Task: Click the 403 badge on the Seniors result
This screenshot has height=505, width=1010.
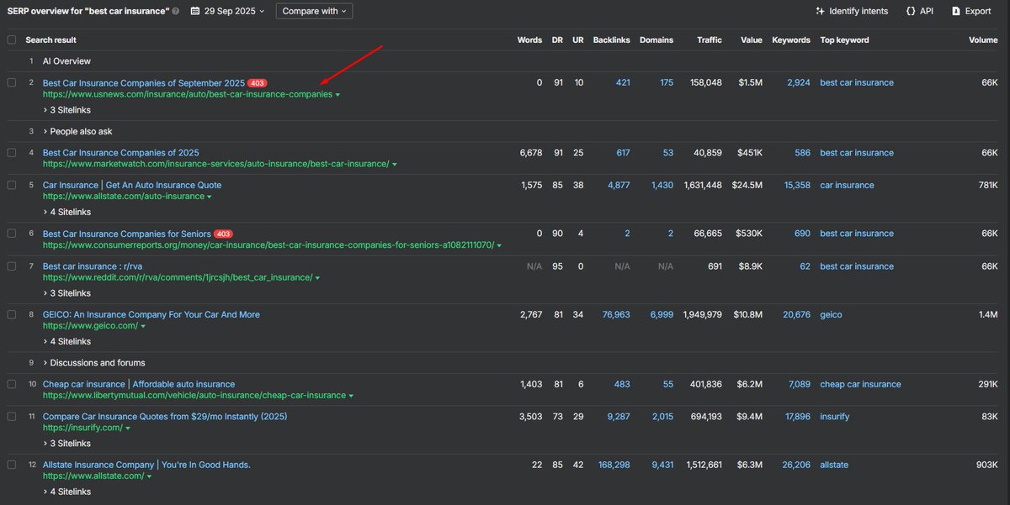Action: coord(223,234)
